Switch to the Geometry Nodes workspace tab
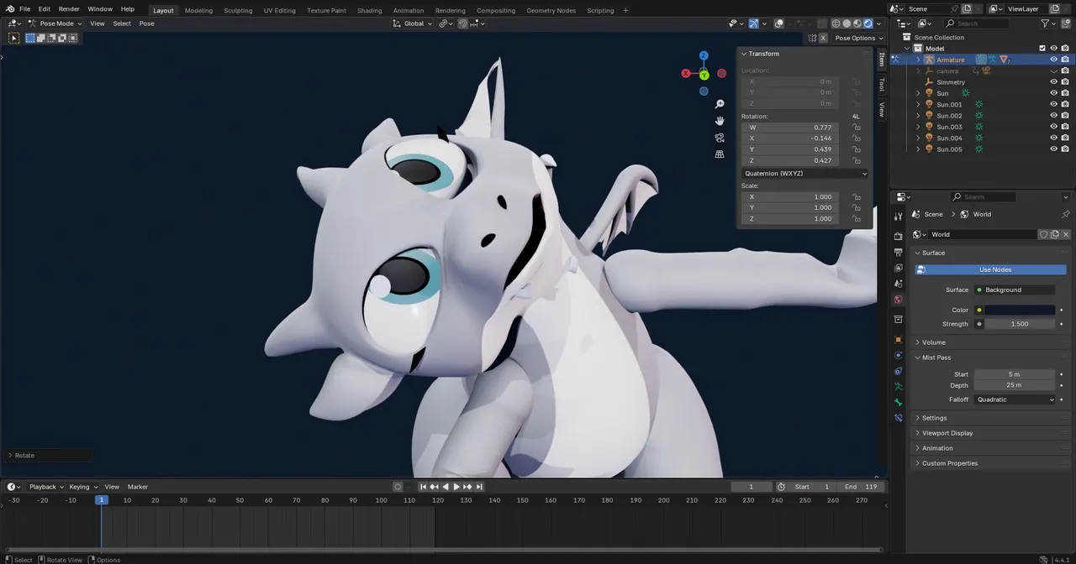This screenshot has width=1076, height=564. tap(551, 10)
